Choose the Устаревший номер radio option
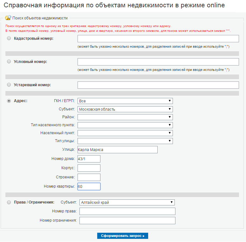 click(9, 85)
